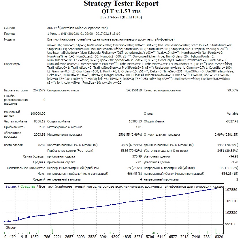Click 'Ошибки рассогласования графиков' label

tap(16, 100)
